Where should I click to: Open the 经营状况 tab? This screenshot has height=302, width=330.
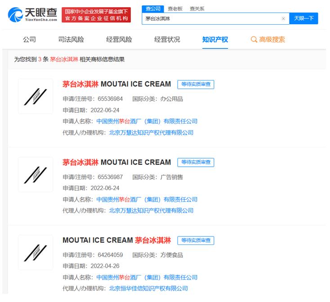[x=167, y=40]
